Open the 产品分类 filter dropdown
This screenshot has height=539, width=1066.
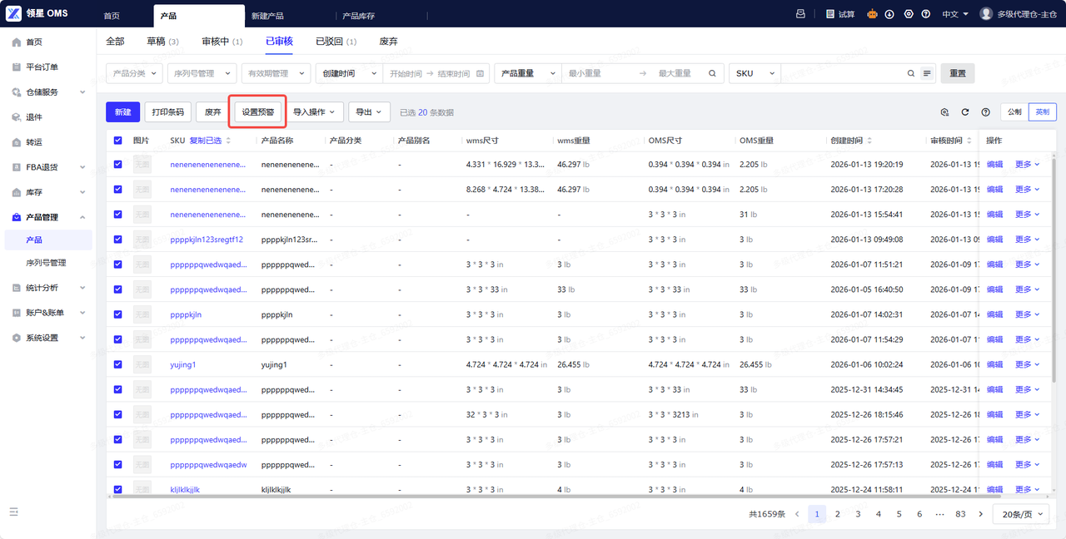134,73
